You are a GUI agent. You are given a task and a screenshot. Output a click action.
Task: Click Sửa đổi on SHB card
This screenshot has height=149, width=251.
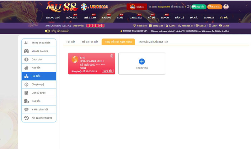(108, 71)
